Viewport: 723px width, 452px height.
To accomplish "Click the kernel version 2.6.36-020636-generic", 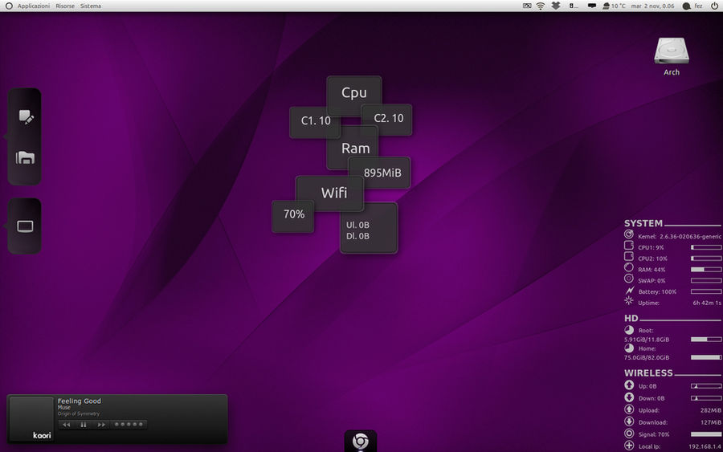I will [x=690, y=236].
